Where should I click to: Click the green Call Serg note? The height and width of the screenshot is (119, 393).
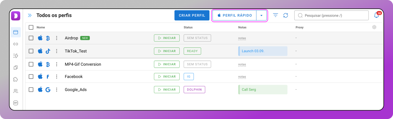263,90
